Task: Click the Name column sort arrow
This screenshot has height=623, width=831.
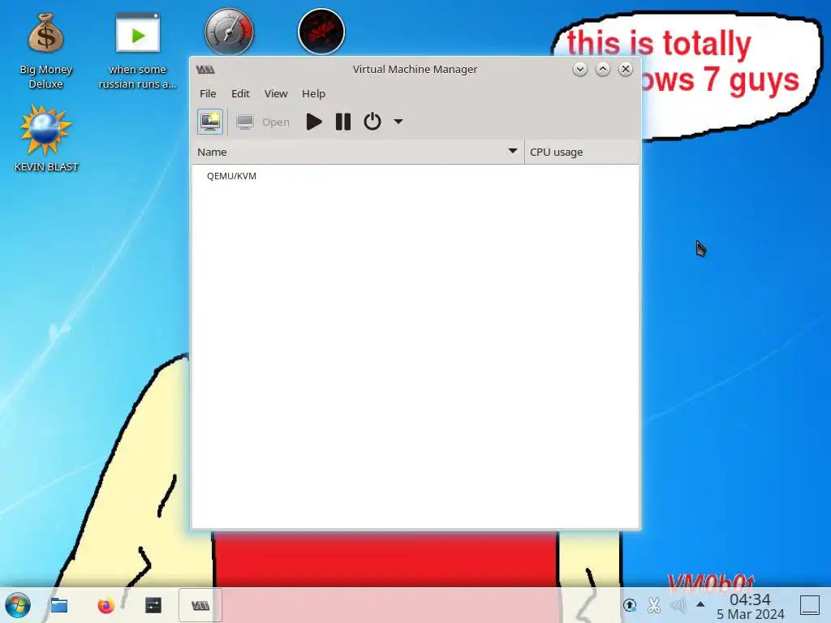Action: [513, 152]
